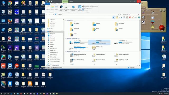The width and height of the screenshot is (169, 95).
Task: Click the red X delete toolbar icon
Action: point(130,17)
